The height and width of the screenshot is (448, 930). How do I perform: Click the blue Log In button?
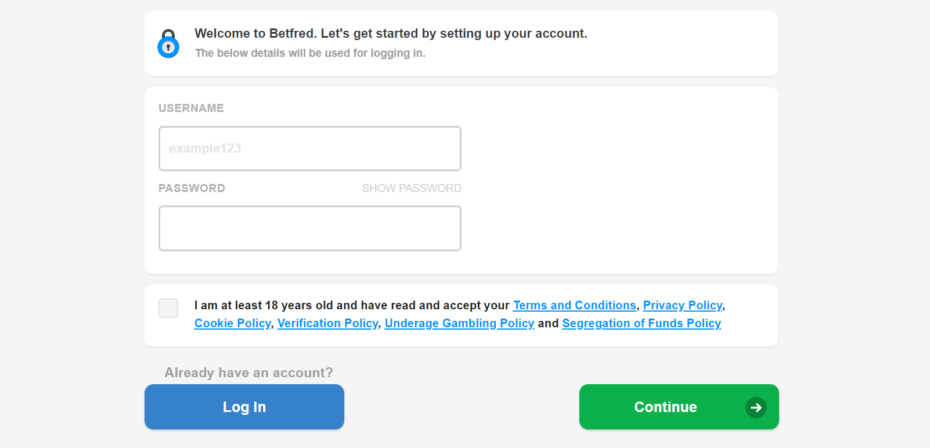[x=244, y=407]
